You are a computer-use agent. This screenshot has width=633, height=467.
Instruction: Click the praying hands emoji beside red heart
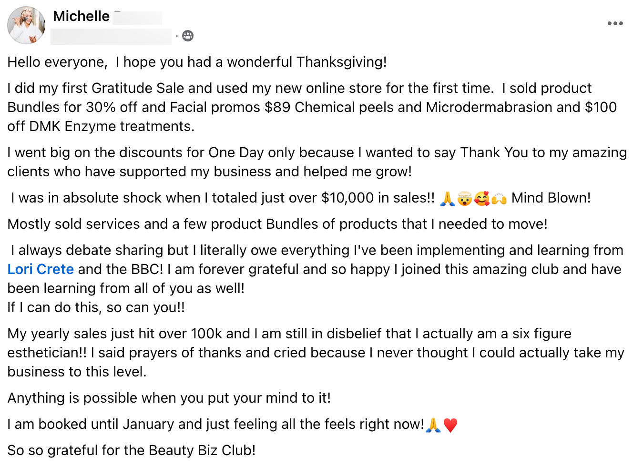(x=433, y=425)
